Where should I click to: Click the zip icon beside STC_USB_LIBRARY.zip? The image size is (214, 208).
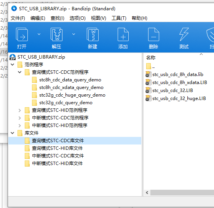point(13,57)
